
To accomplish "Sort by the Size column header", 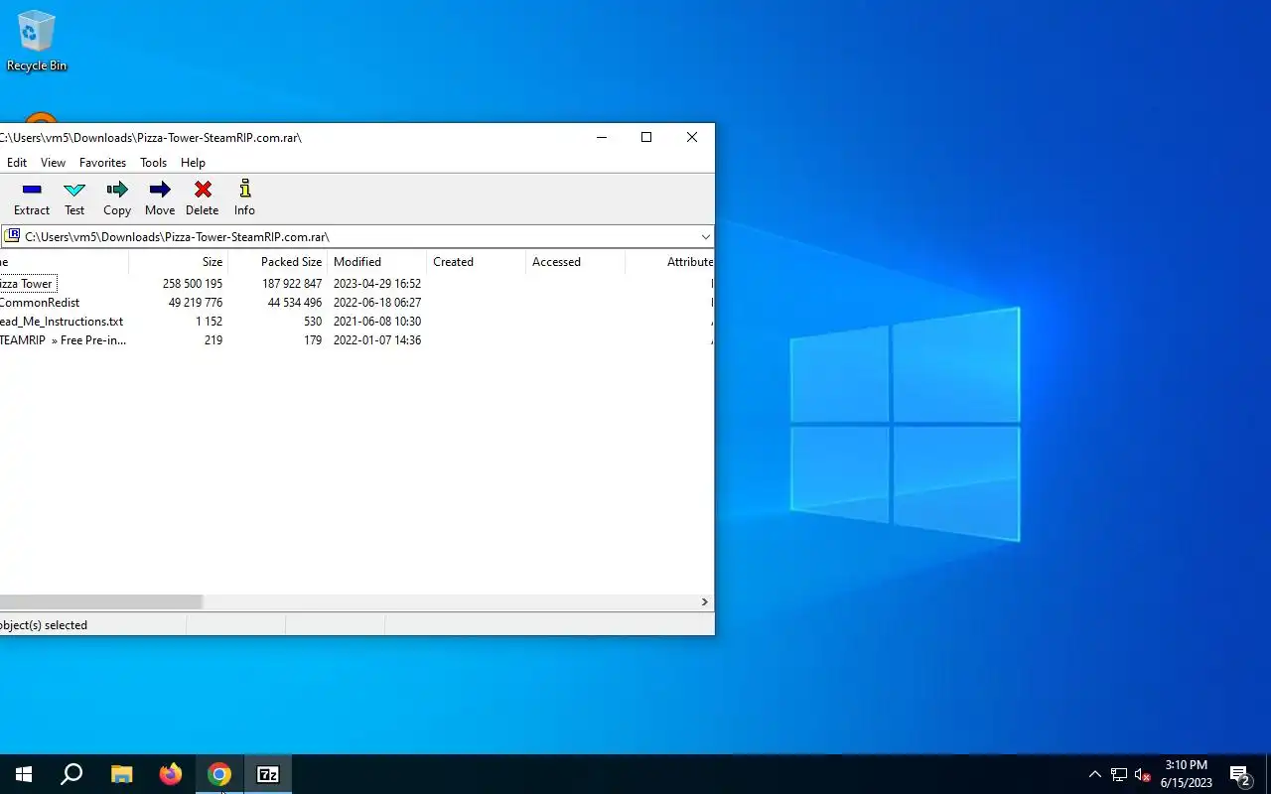I will tap(179, 262).
